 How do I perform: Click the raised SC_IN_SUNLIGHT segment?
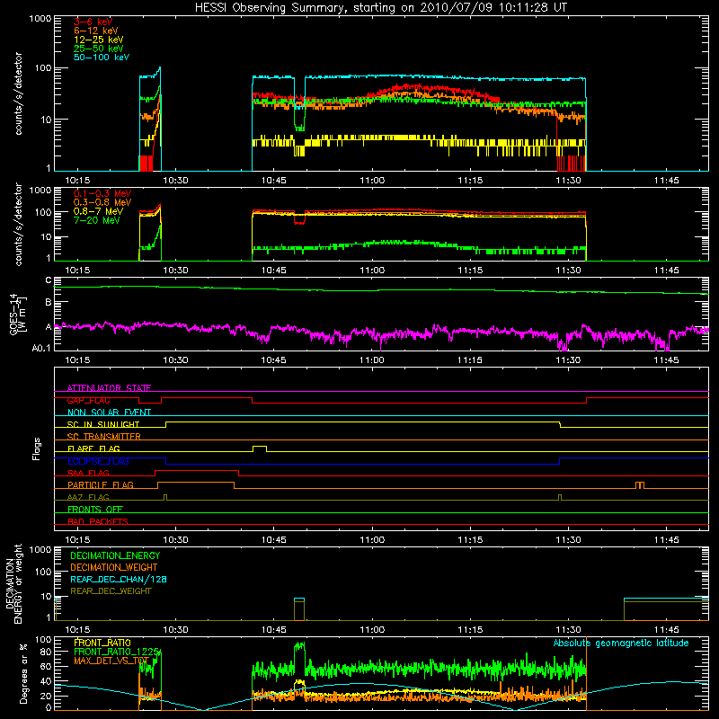tap(363, 422)
